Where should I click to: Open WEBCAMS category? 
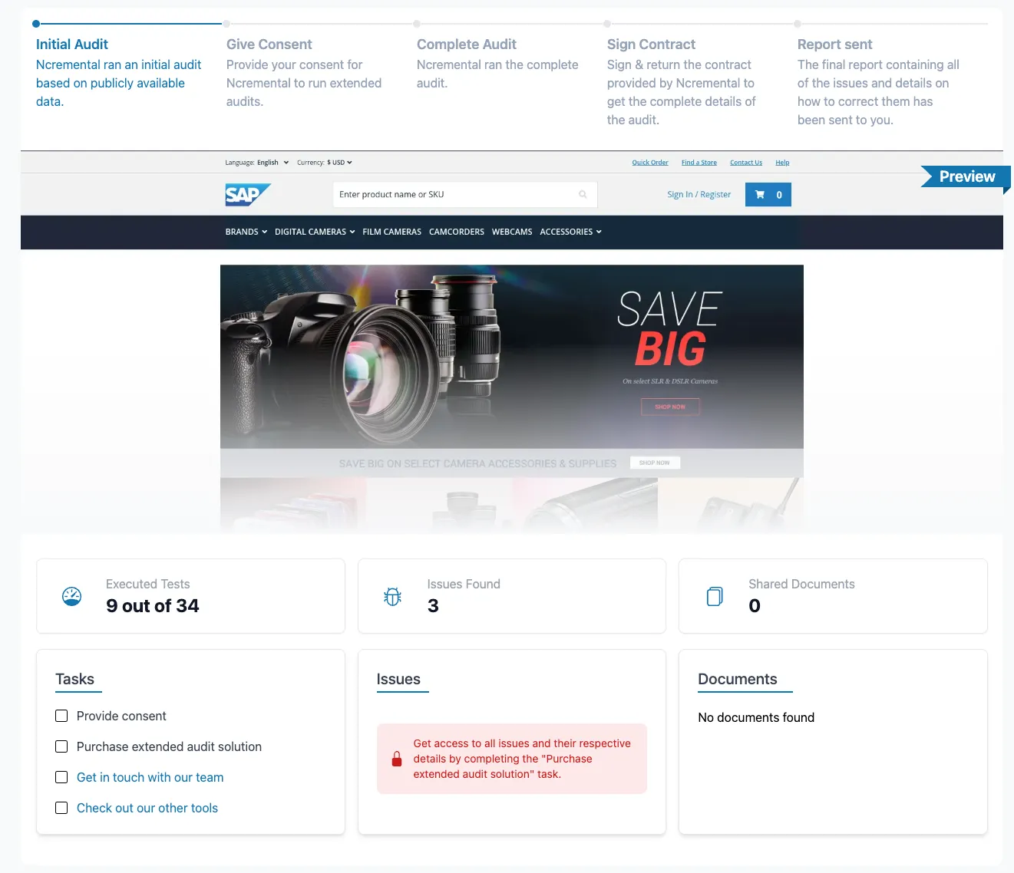[512, 232]
